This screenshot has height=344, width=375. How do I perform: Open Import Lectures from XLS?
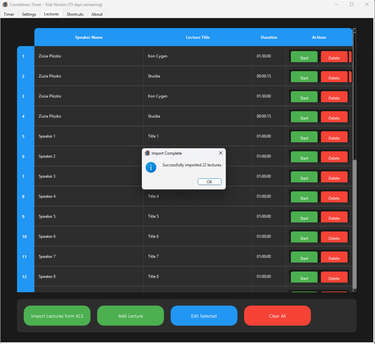tap(57, 315)
